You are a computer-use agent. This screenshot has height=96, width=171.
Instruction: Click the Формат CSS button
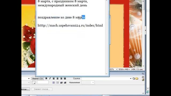click(x=38, y=78)
